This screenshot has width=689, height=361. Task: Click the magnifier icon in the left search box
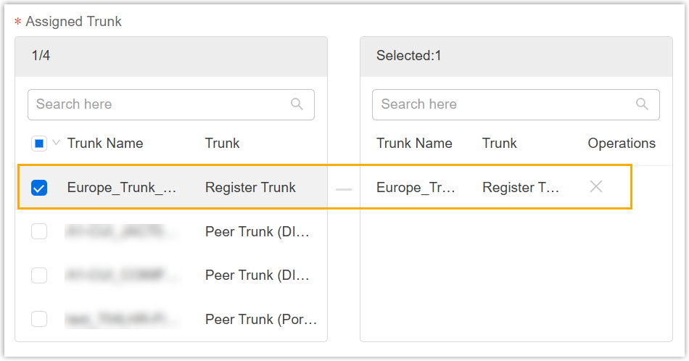click(x=297, y=104)
